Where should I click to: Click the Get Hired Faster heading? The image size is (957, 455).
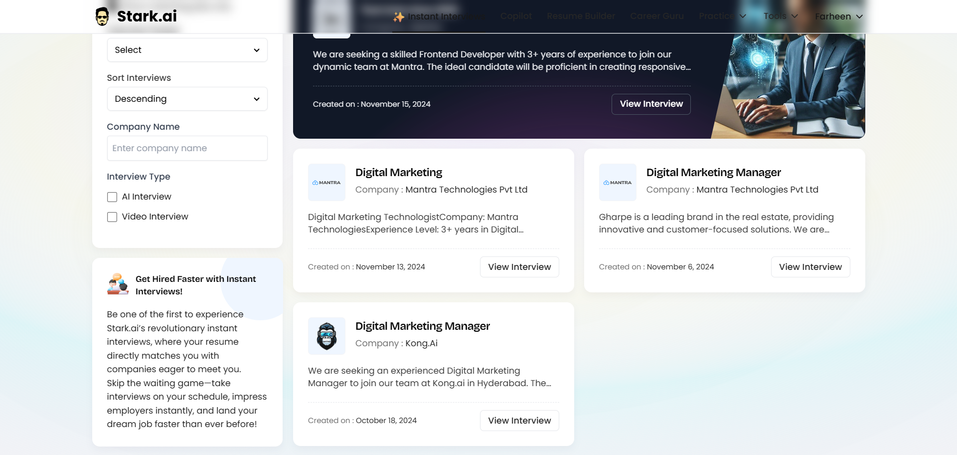pos(196,285)
